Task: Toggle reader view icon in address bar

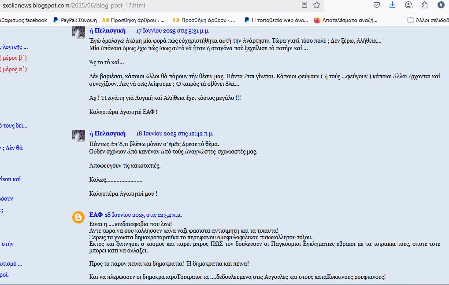Action: pyautogui.click(x=304, y=5)
